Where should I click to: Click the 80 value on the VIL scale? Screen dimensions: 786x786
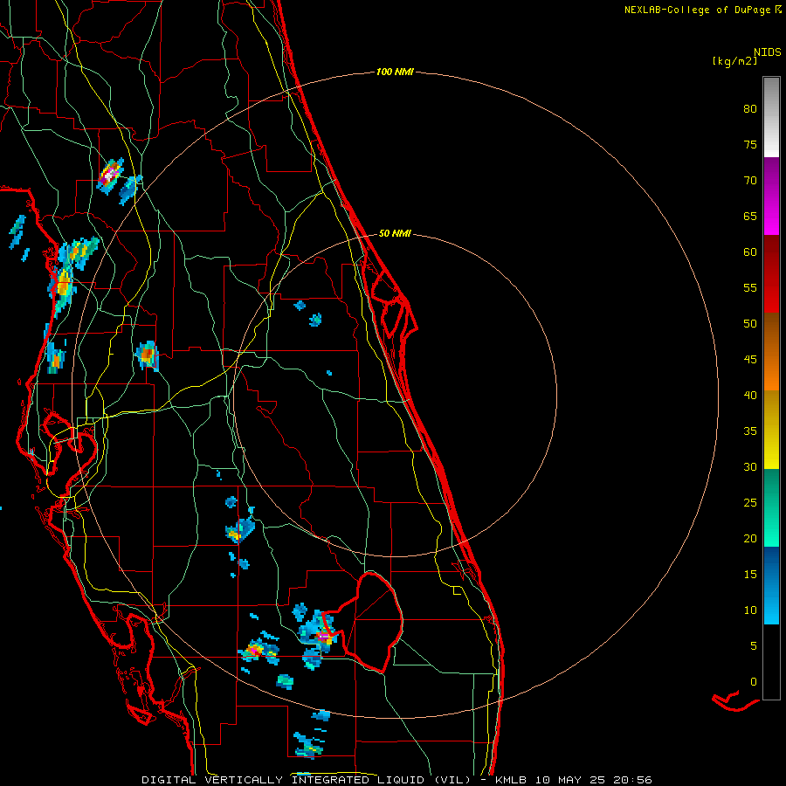(750, 109)
